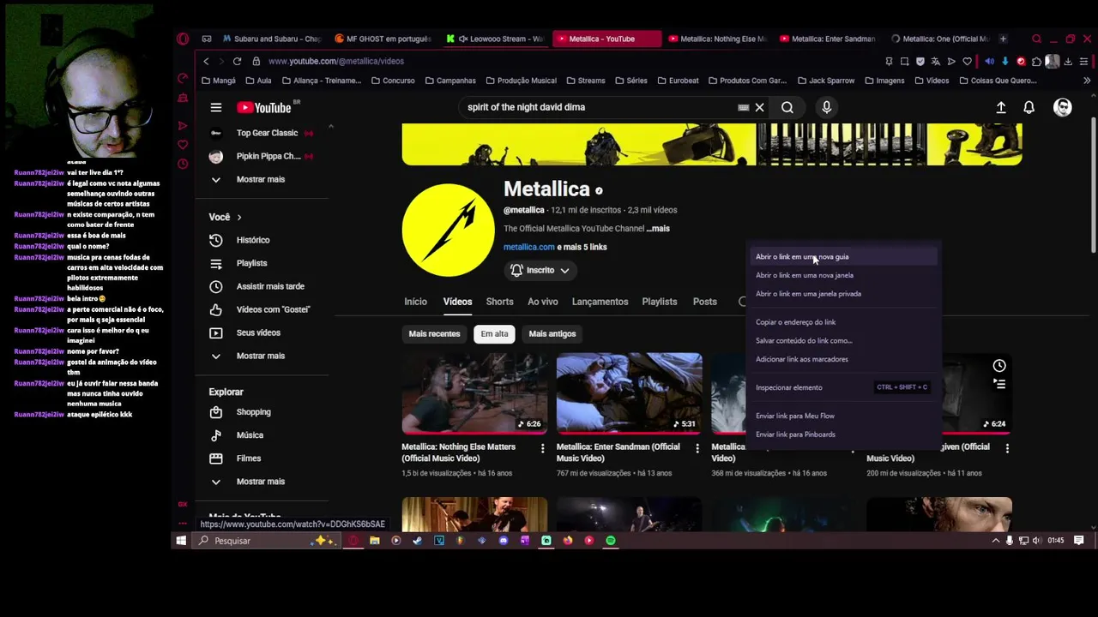Image resolution: width=1098 pixels, height=617 pixels.
Task: Open the metallica.com link
Action: 528,247
